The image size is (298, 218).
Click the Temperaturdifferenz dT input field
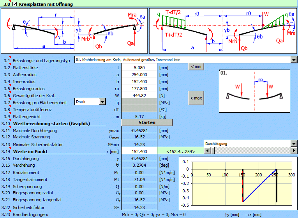(x=139, y=109)
